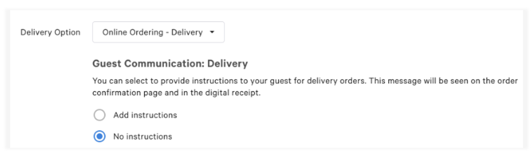Open the Delivery Option dropdown

pyautogui.click(x=158, y=32)
